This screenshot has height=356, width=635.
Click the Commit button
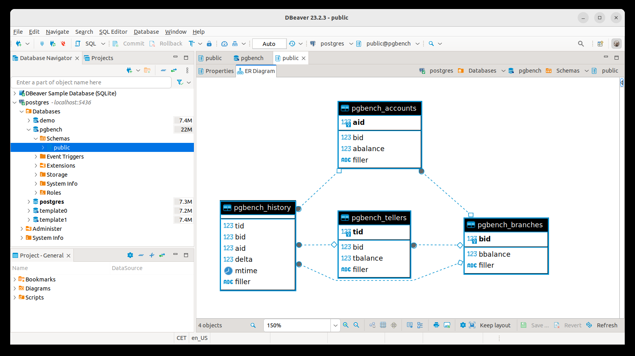pos(128,44)
